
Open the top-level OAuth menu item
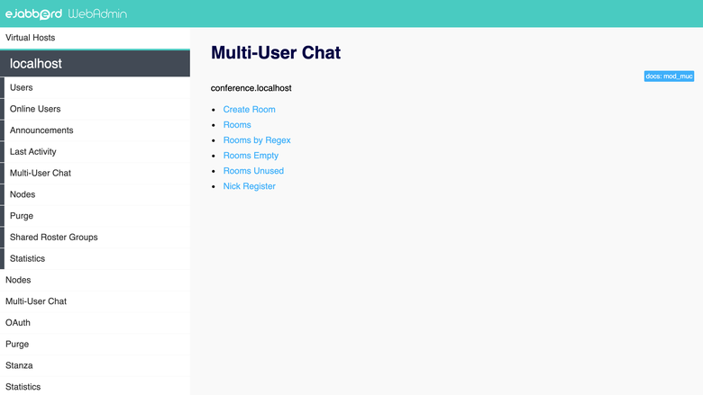95,323
